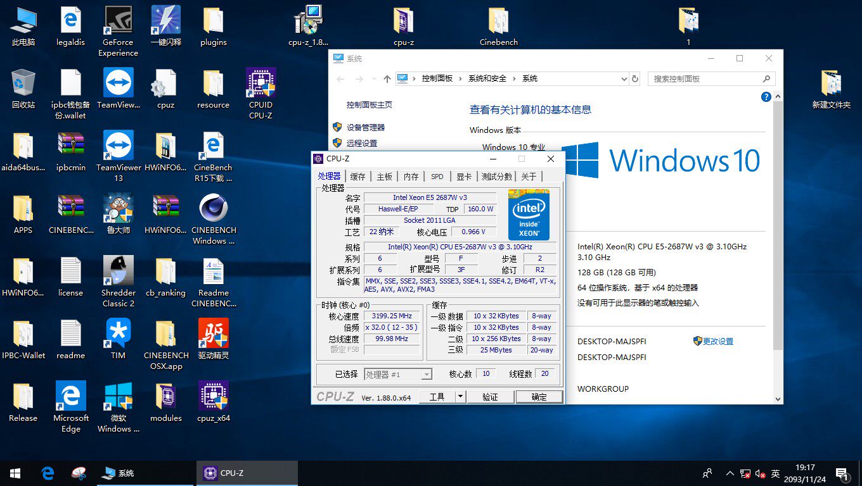The image size is (862, 486).
Task: Click the help icon in 系统 window
Action: (x=766, y=97)
